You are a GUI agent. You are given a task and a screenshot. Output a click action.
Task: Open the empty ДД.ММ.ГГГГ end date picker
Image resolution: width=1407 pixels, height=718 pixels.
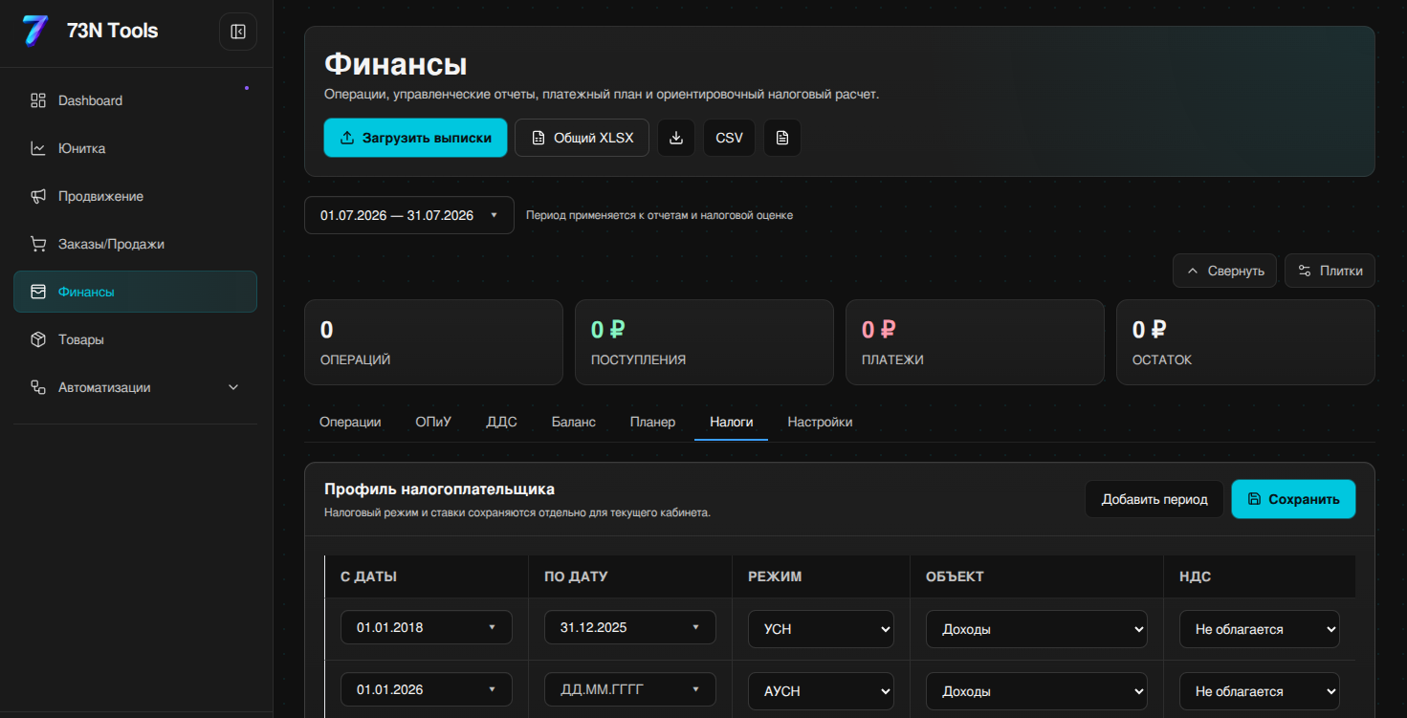(x=630, y=688)
